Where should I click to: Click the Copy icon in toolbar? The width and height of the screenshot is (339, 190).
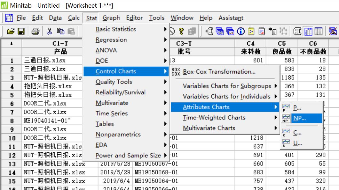[x=60, y=31]
